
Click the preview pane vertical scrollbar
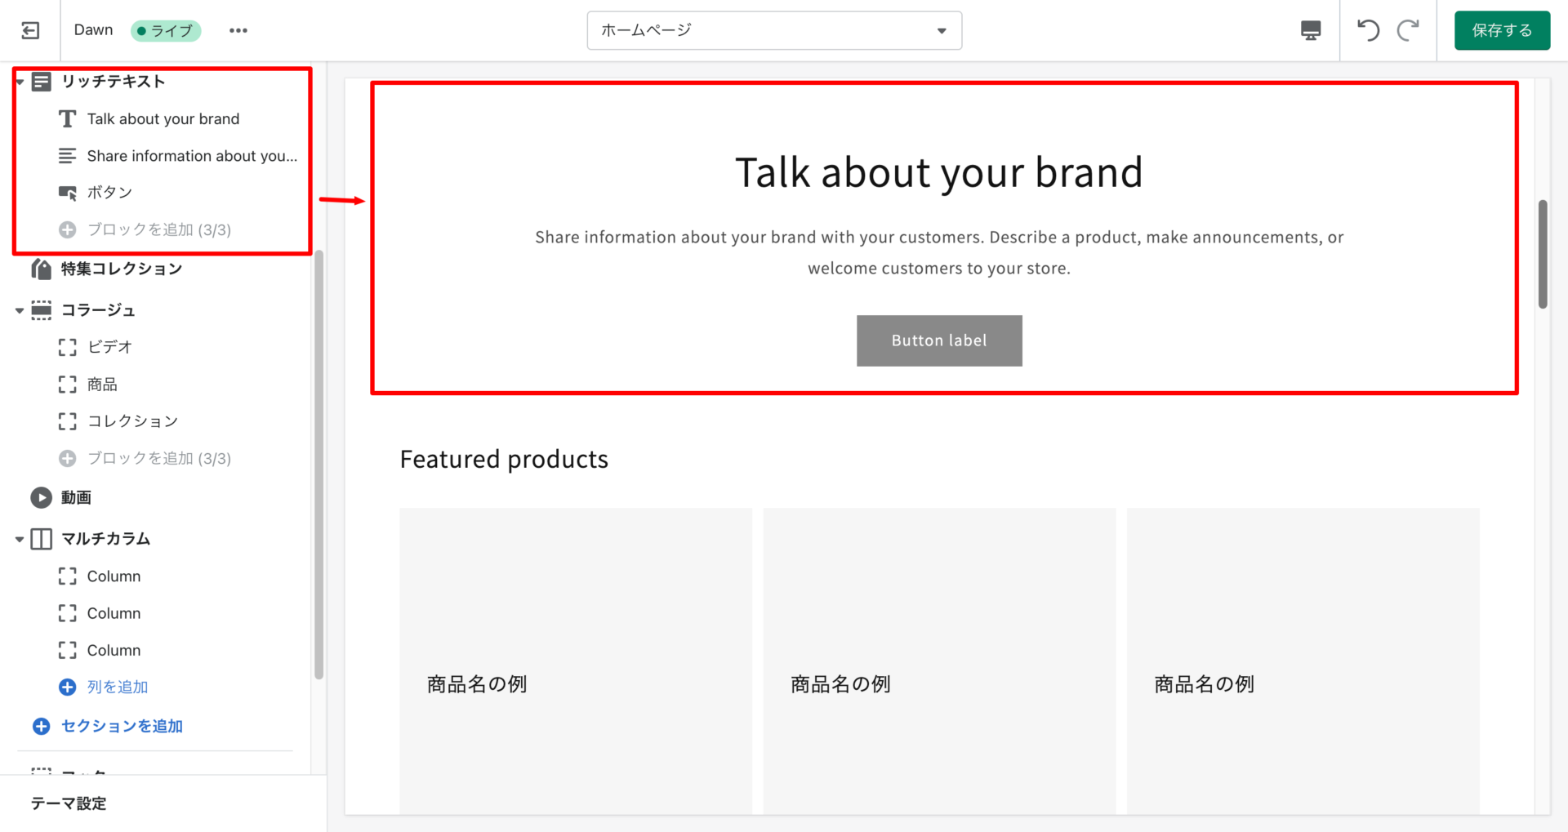pos(1542,253)
